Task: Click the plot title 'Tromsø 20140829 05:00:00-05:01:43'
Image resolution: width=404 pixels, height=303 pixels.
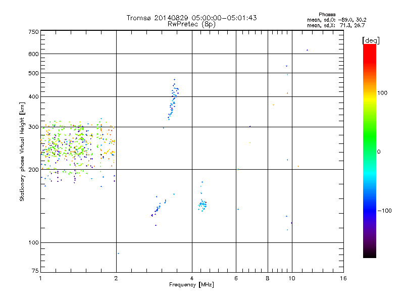Action: click(191, 18)
